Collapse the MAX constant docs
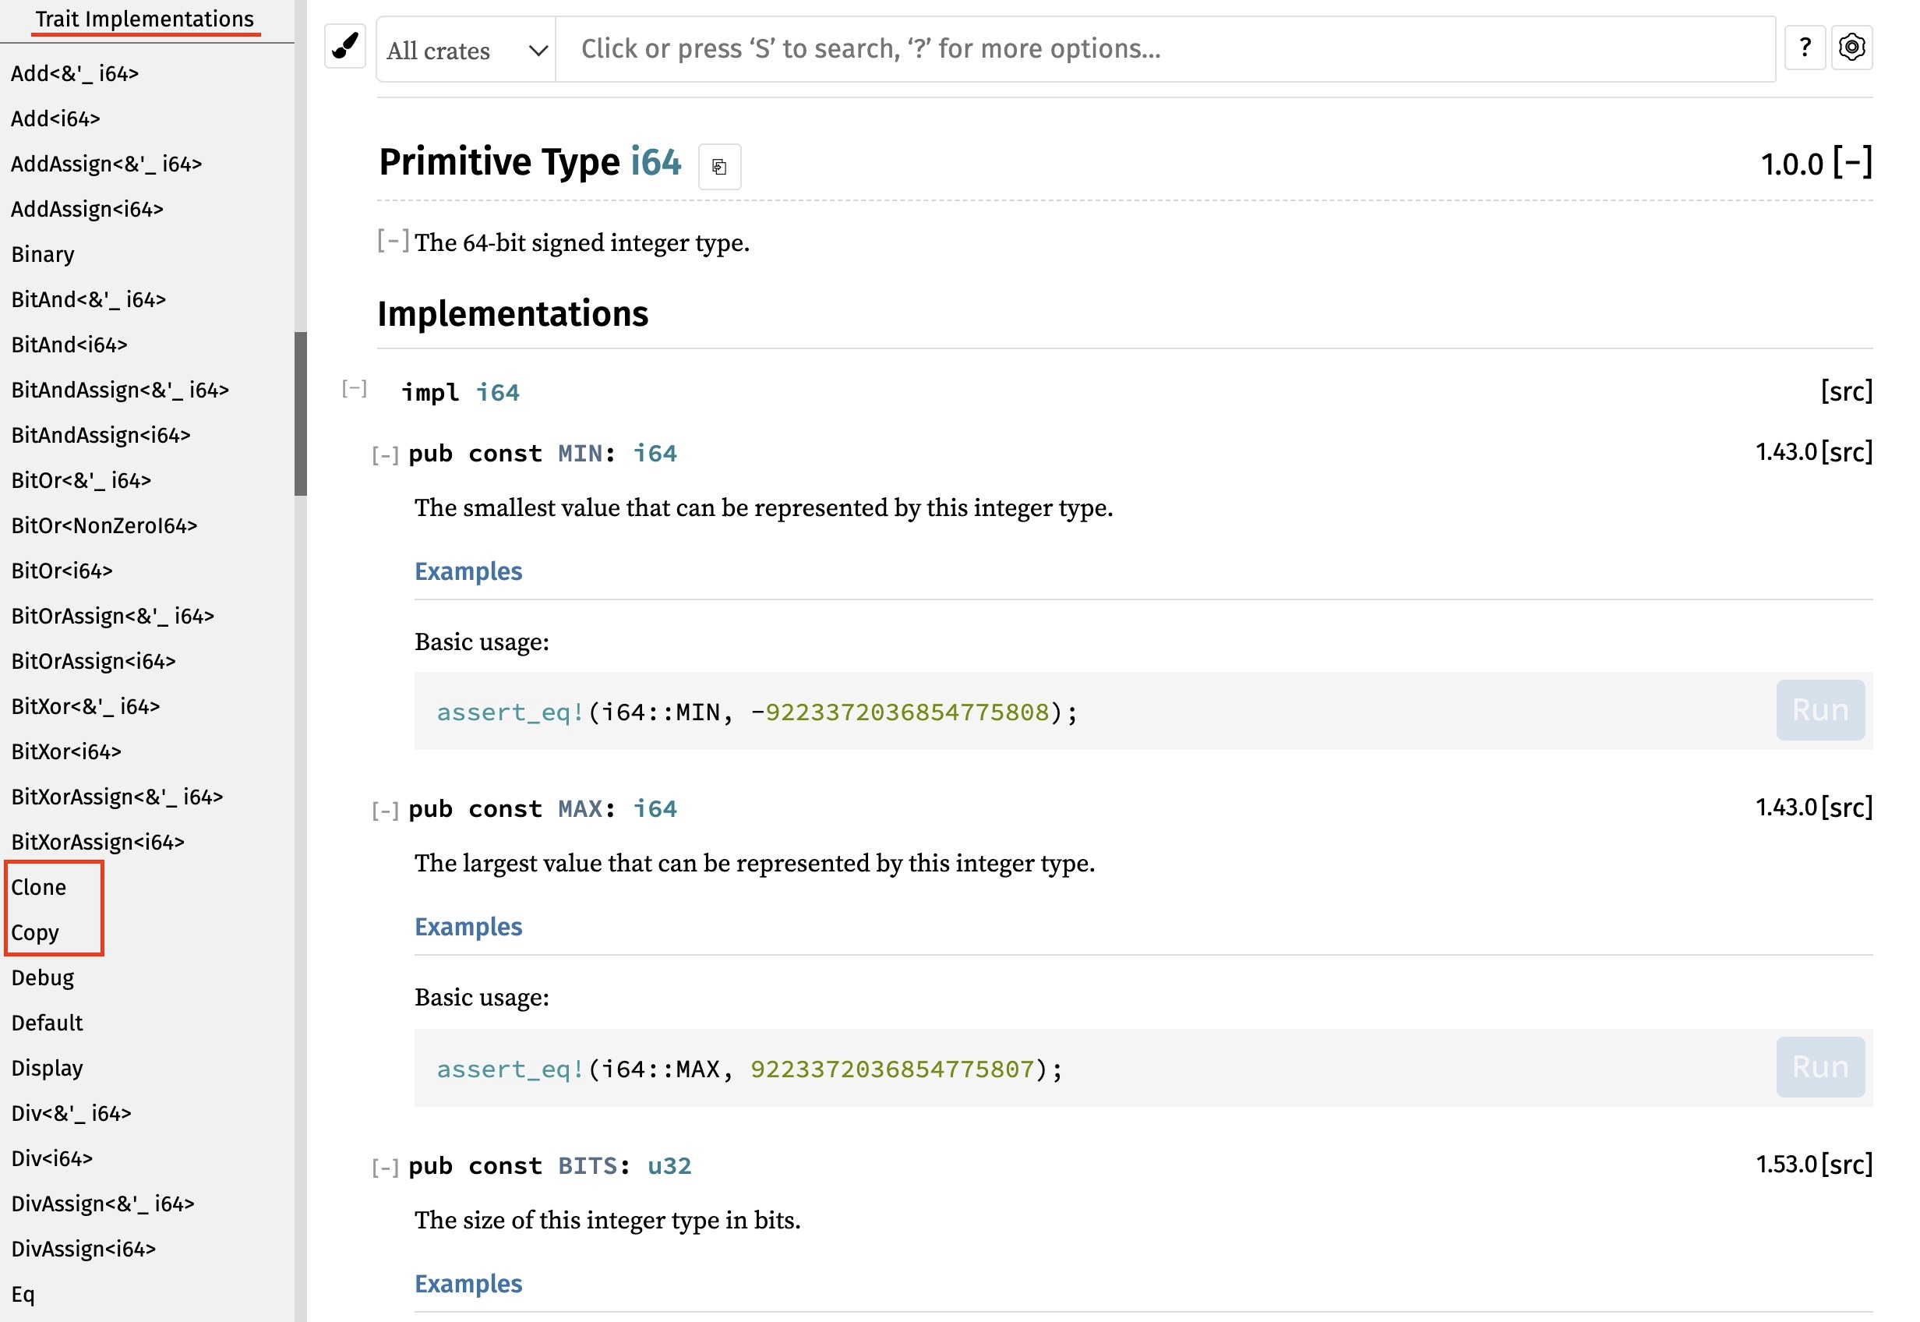 pyautogui.click(x=385, y=810)
